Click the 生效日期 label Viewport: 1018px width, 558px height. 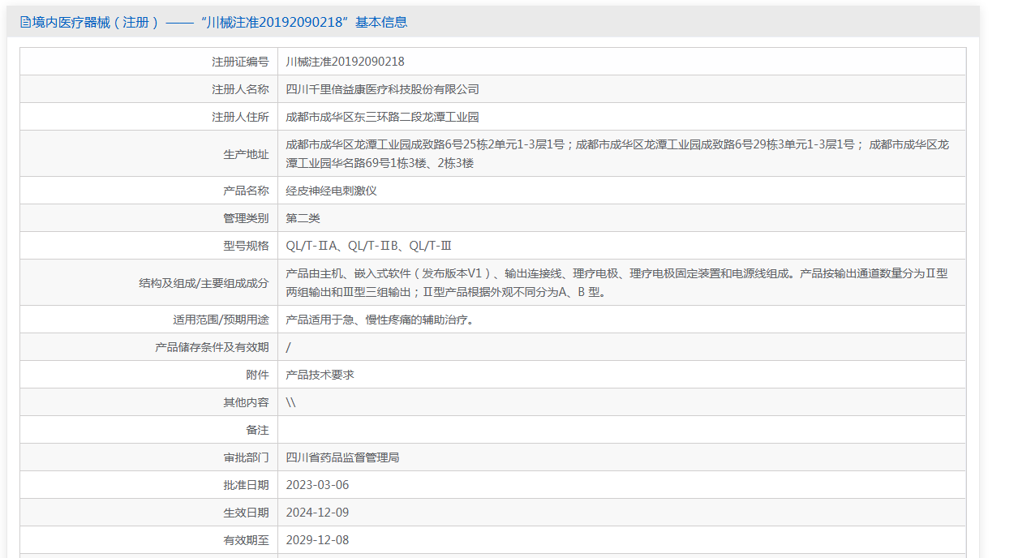point(246,513)
